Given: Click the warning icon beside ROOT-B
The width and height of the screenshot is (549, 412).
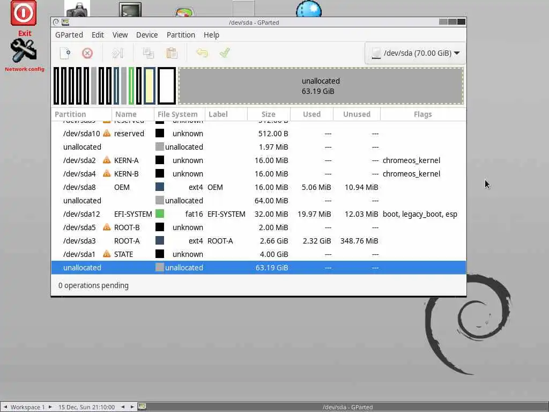Looking at the screenshot, I should click(x=107, y=227).
